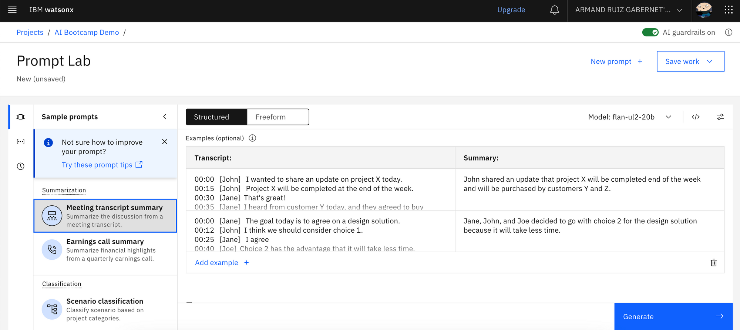Click the Upgrade link
This screenshot has height=330, width=740.
coord(511,10)
